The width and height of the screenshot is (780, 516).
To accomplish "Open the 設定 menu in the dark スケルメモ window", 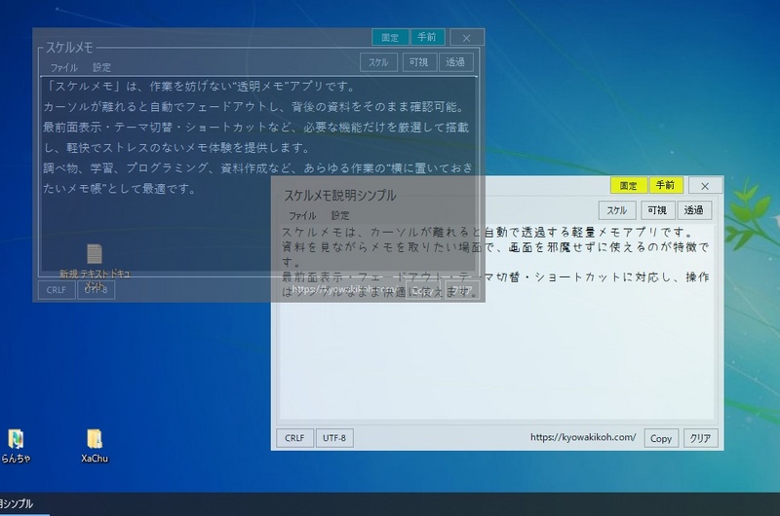I will 101,68.
